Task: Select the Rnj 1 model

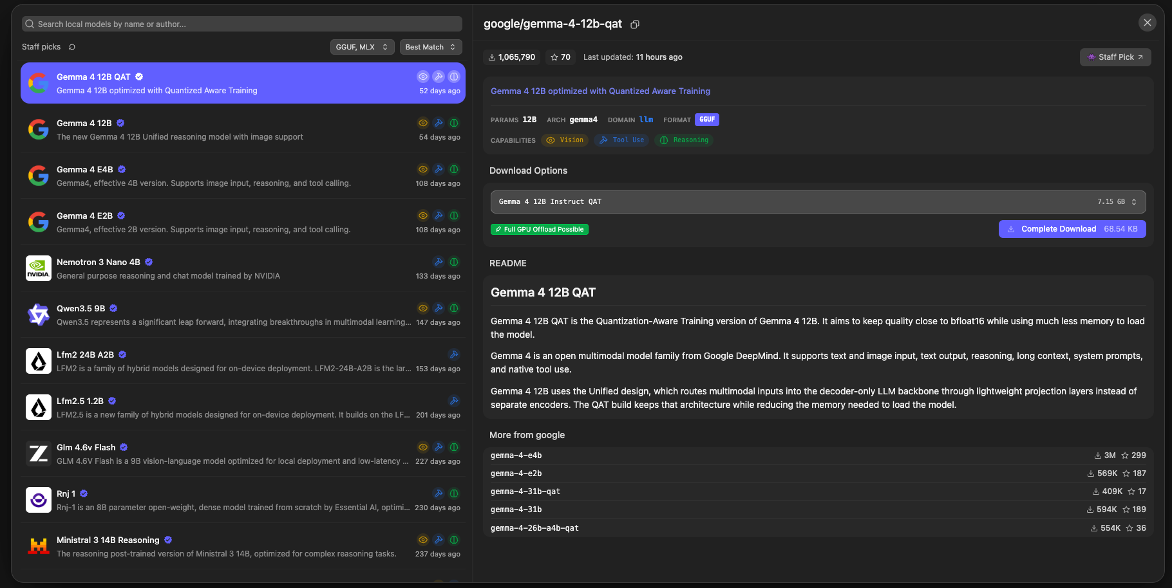Action: click(243, 500)
